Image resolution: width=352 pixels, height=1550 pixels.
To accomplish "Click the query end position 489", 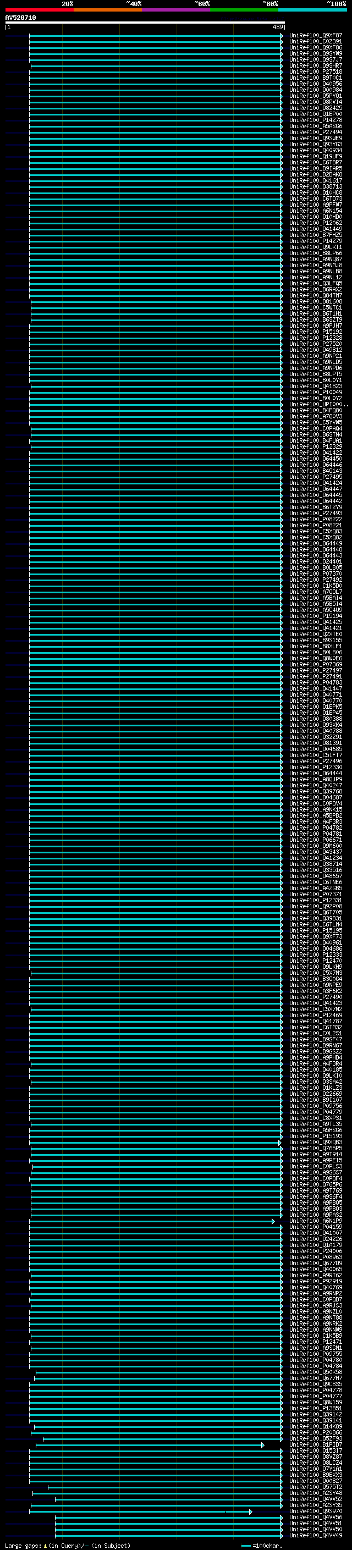I will tap(277, 27).
